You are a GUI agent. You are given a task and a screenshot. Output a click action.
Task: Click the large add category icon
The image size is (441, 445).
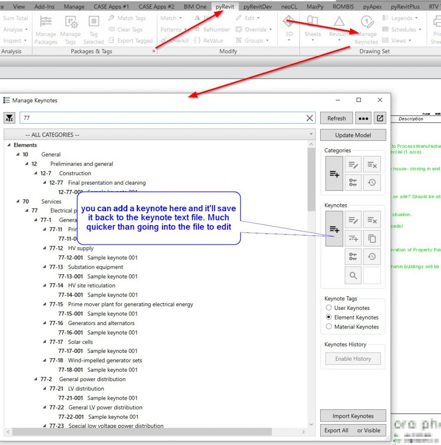pos(334,174)
